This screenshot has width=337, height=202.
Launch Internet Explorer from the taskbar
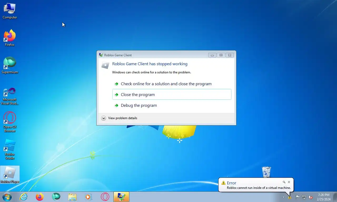click(24, 197)
